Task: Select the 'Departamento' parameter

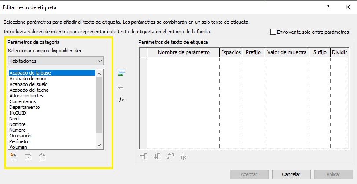Action: (x=25, y=107)
